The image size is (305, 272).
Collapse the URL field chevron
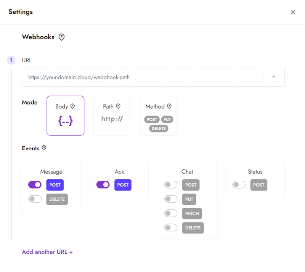click(274, 77)
